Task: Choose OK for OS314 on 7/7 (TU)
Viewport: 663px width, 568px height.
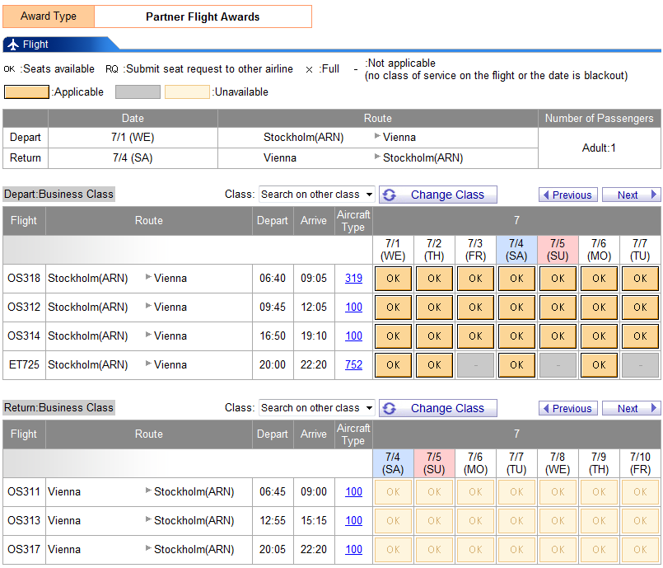Action: tap(640, 336)
